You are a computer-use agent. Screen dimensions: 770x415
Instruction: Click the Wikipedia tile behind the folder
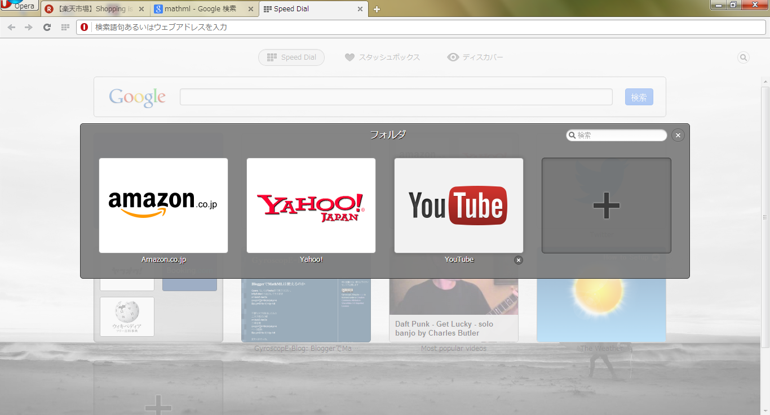point(127,317)
